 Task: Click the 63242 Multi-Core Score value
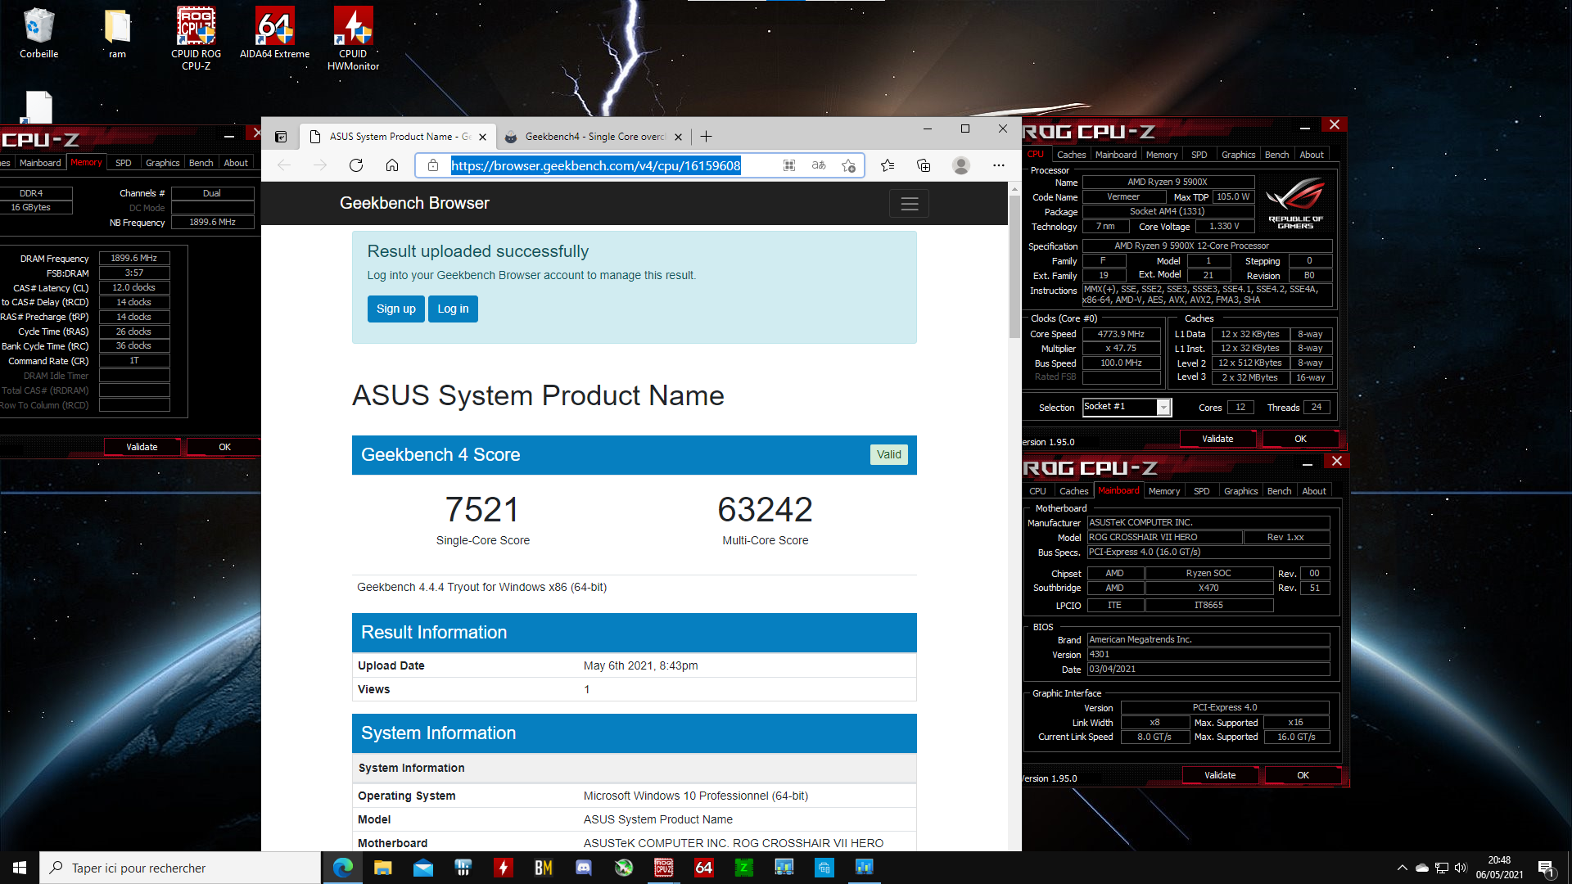click(765, 509)
